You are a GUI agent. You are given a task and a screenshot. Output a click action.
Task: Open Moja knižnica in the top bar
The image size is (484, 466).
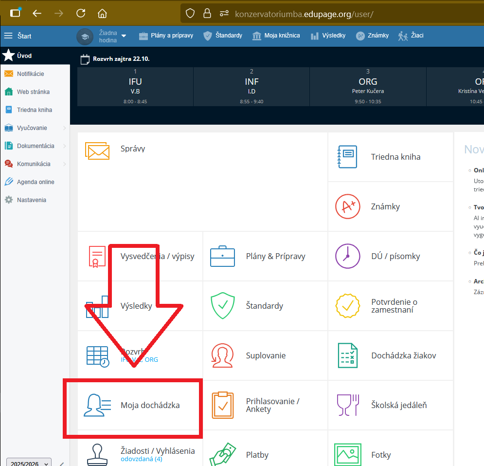click(276, 36)
